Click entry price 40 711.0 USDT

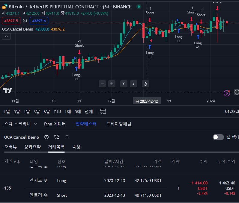pos(148,195)
